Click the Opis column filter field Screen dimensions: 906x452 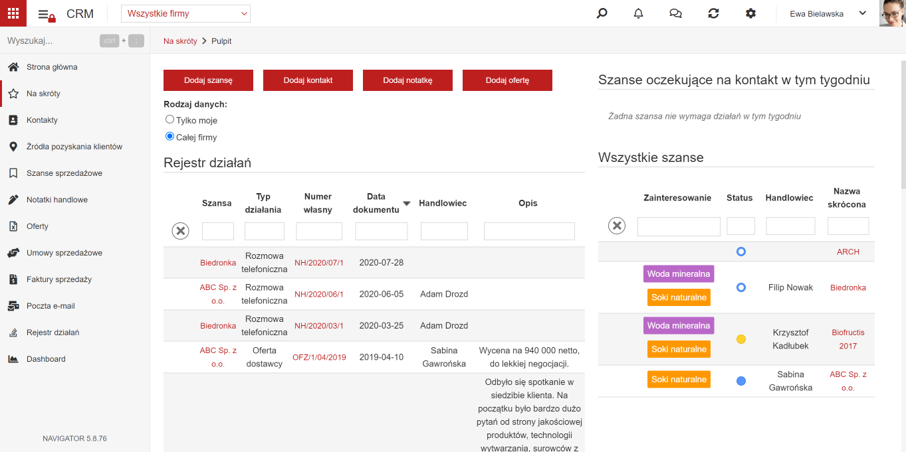(529, 231)
